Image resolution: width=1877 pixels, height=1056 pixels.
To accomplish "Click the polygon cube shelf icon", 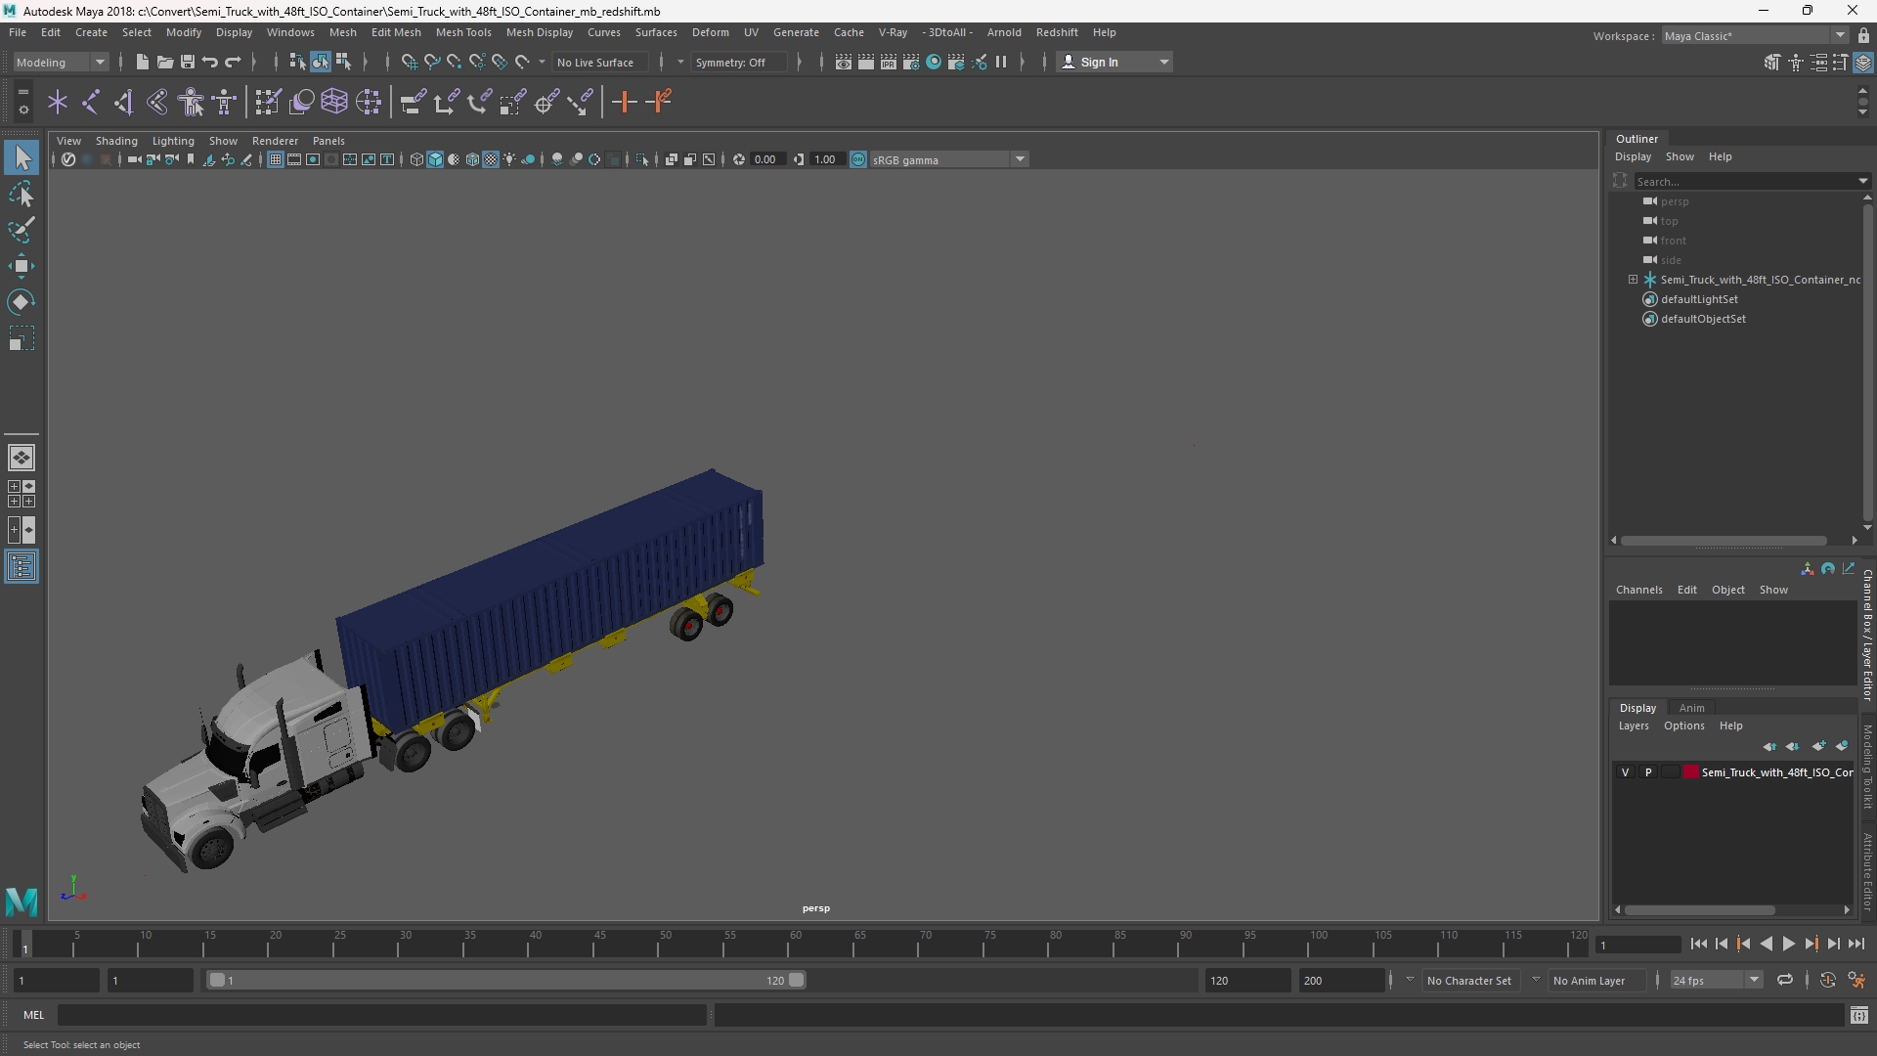I will click(334, 102).
